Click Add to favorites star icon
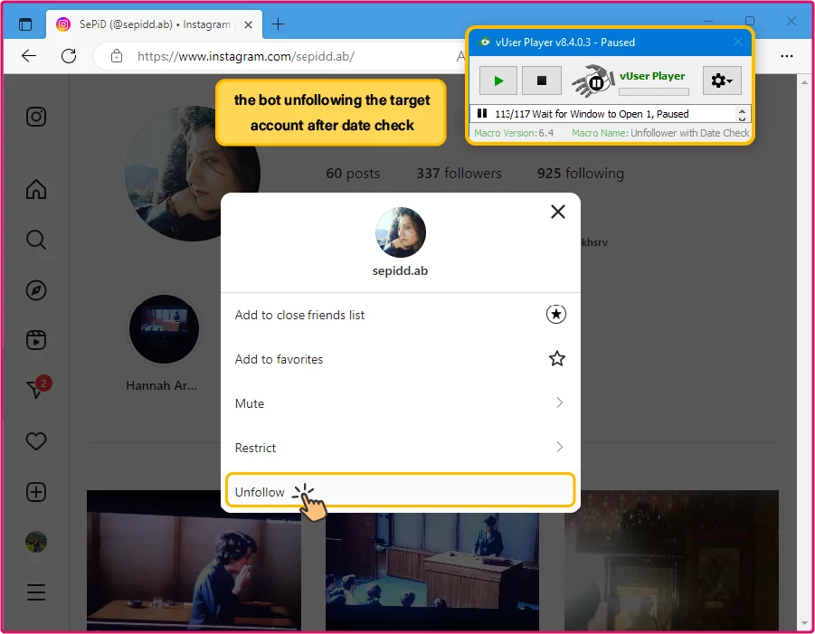 click(556, 358)
